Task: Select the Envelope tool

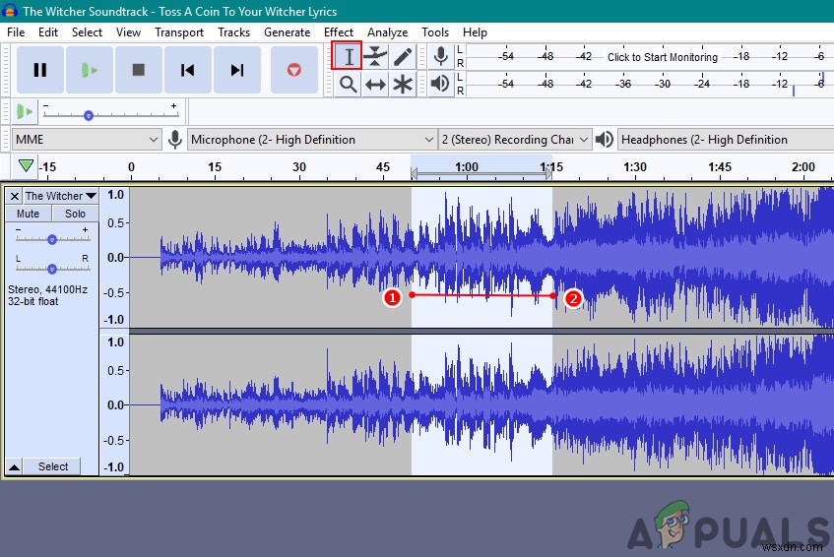Action: [x=375, y=56]
